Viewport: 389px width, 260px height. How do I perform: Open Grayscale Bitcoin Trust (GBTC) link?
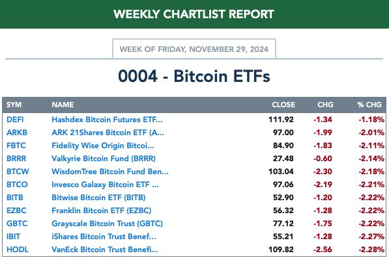pyautogui.click(x=107, y=224)
